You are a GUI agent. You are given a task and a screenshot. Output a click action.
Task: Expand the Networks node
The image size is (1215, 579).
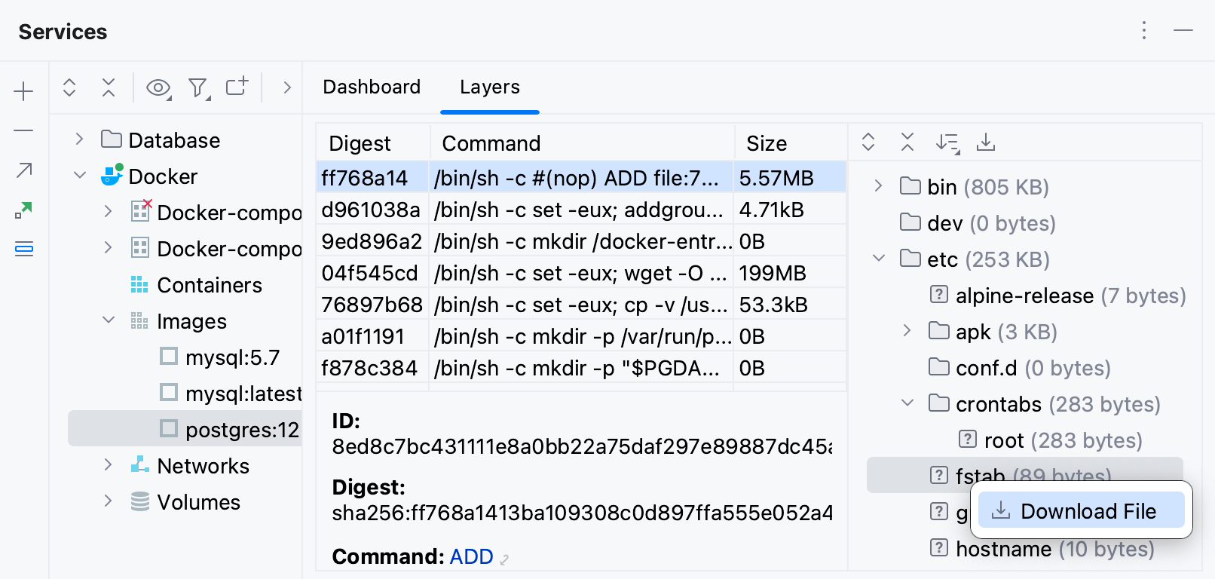click(109, 465)
